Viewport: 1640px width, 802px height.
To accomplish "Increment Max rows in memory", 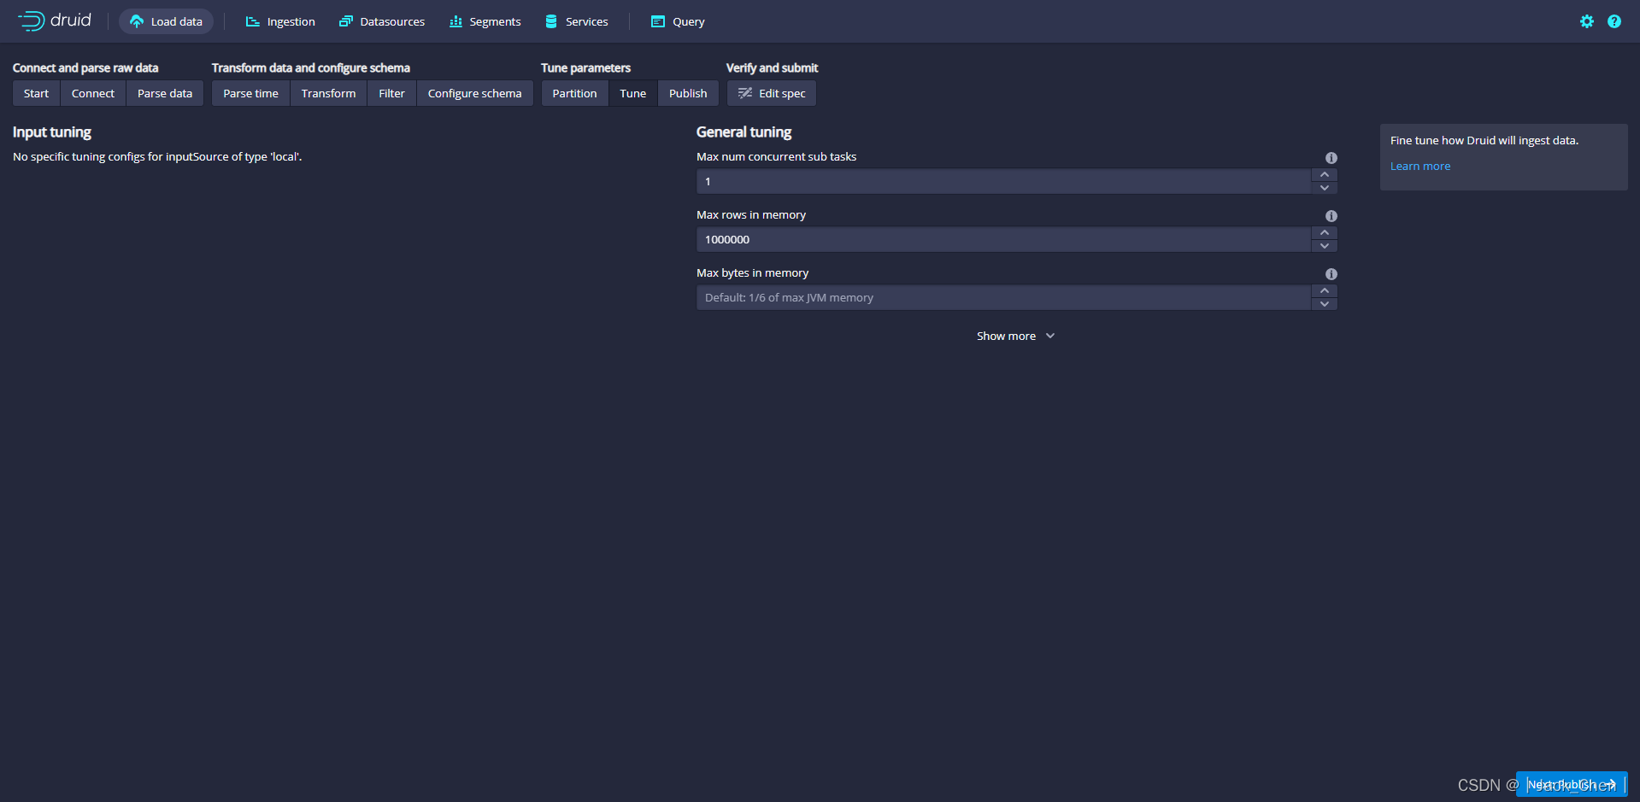I will 1325,233.
